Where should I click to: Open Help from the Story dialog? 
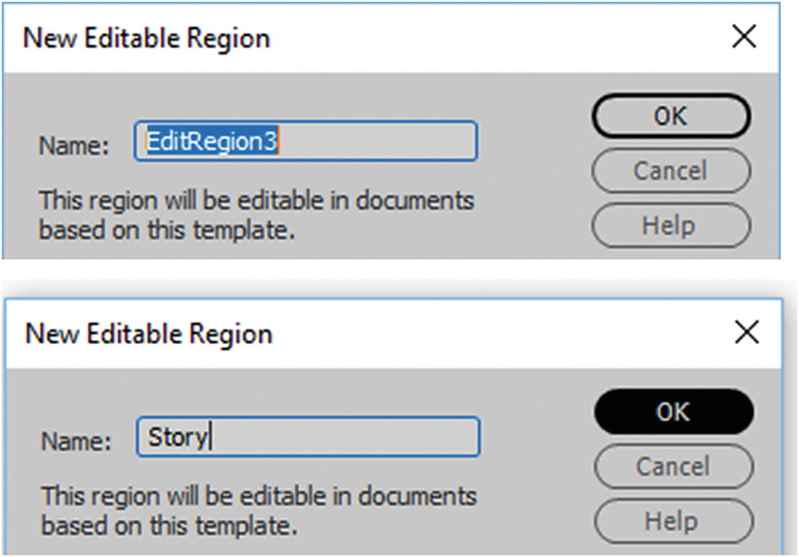click(672, 521)
